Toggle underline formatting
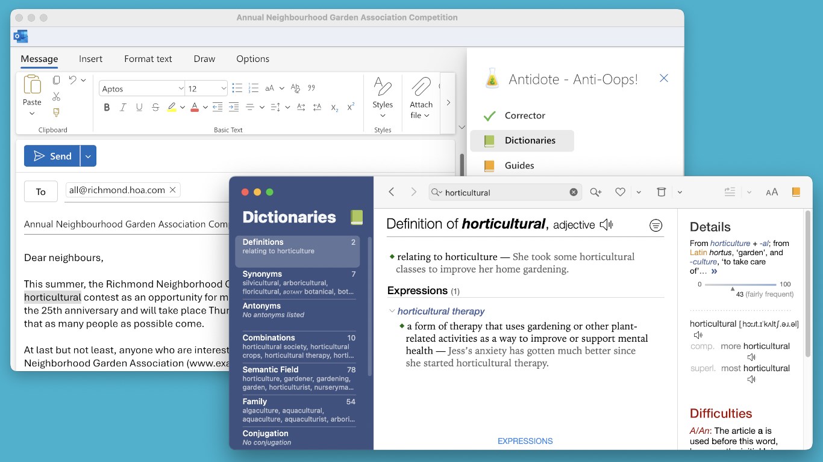The width and height of the screenshot is (823, 462). click(139, 107)
